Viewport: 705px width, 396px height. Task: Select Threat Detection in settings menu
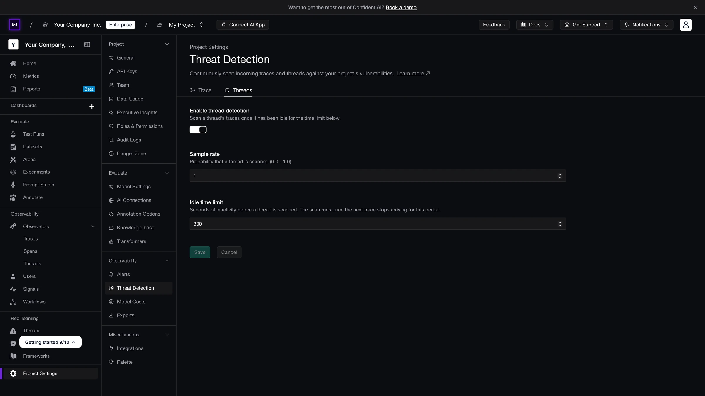click(139, 288)
